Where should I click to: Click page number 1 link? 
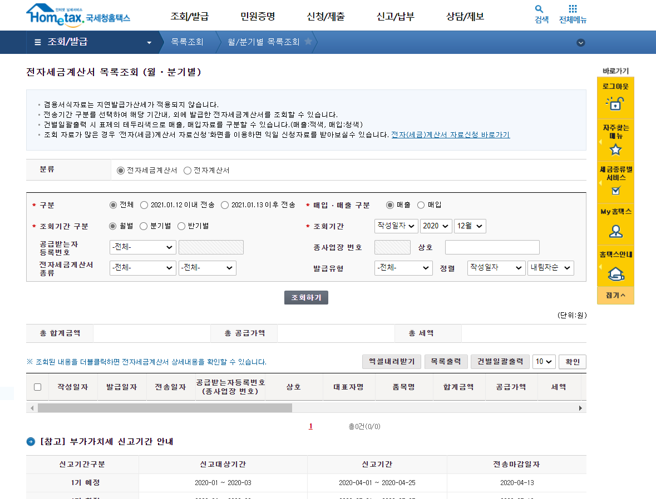pyautogui.click(x=310, y=426)
